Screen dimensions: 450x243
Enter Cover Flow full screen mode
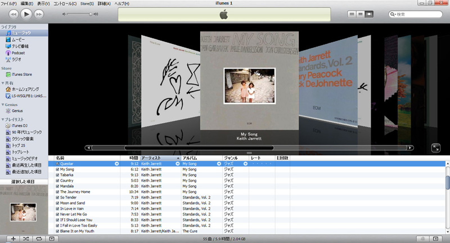(x=436, y=147)
